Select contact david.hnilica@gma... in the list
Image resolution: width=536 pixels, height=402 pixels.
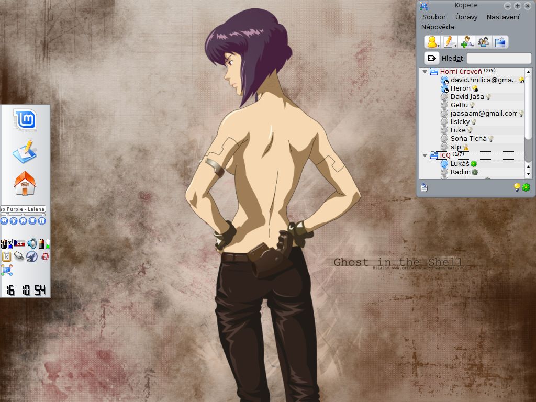coord(482,80)
